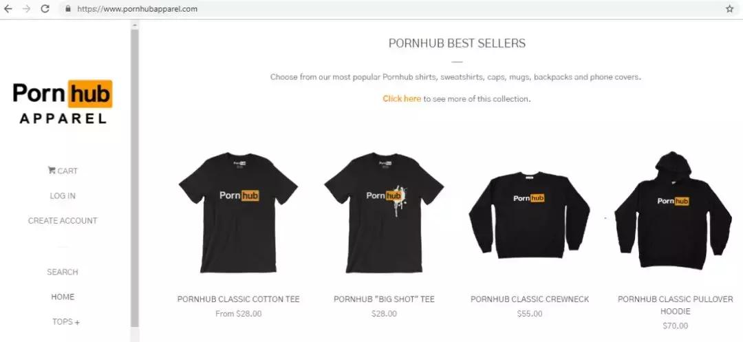Screen dimensions: 743x342
Task: Open the Classic Pullover Hoodie product image
Action: pos(674,211)
